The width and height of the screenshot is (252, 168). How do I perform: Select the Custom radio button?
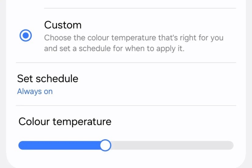(x=26, y=36)
